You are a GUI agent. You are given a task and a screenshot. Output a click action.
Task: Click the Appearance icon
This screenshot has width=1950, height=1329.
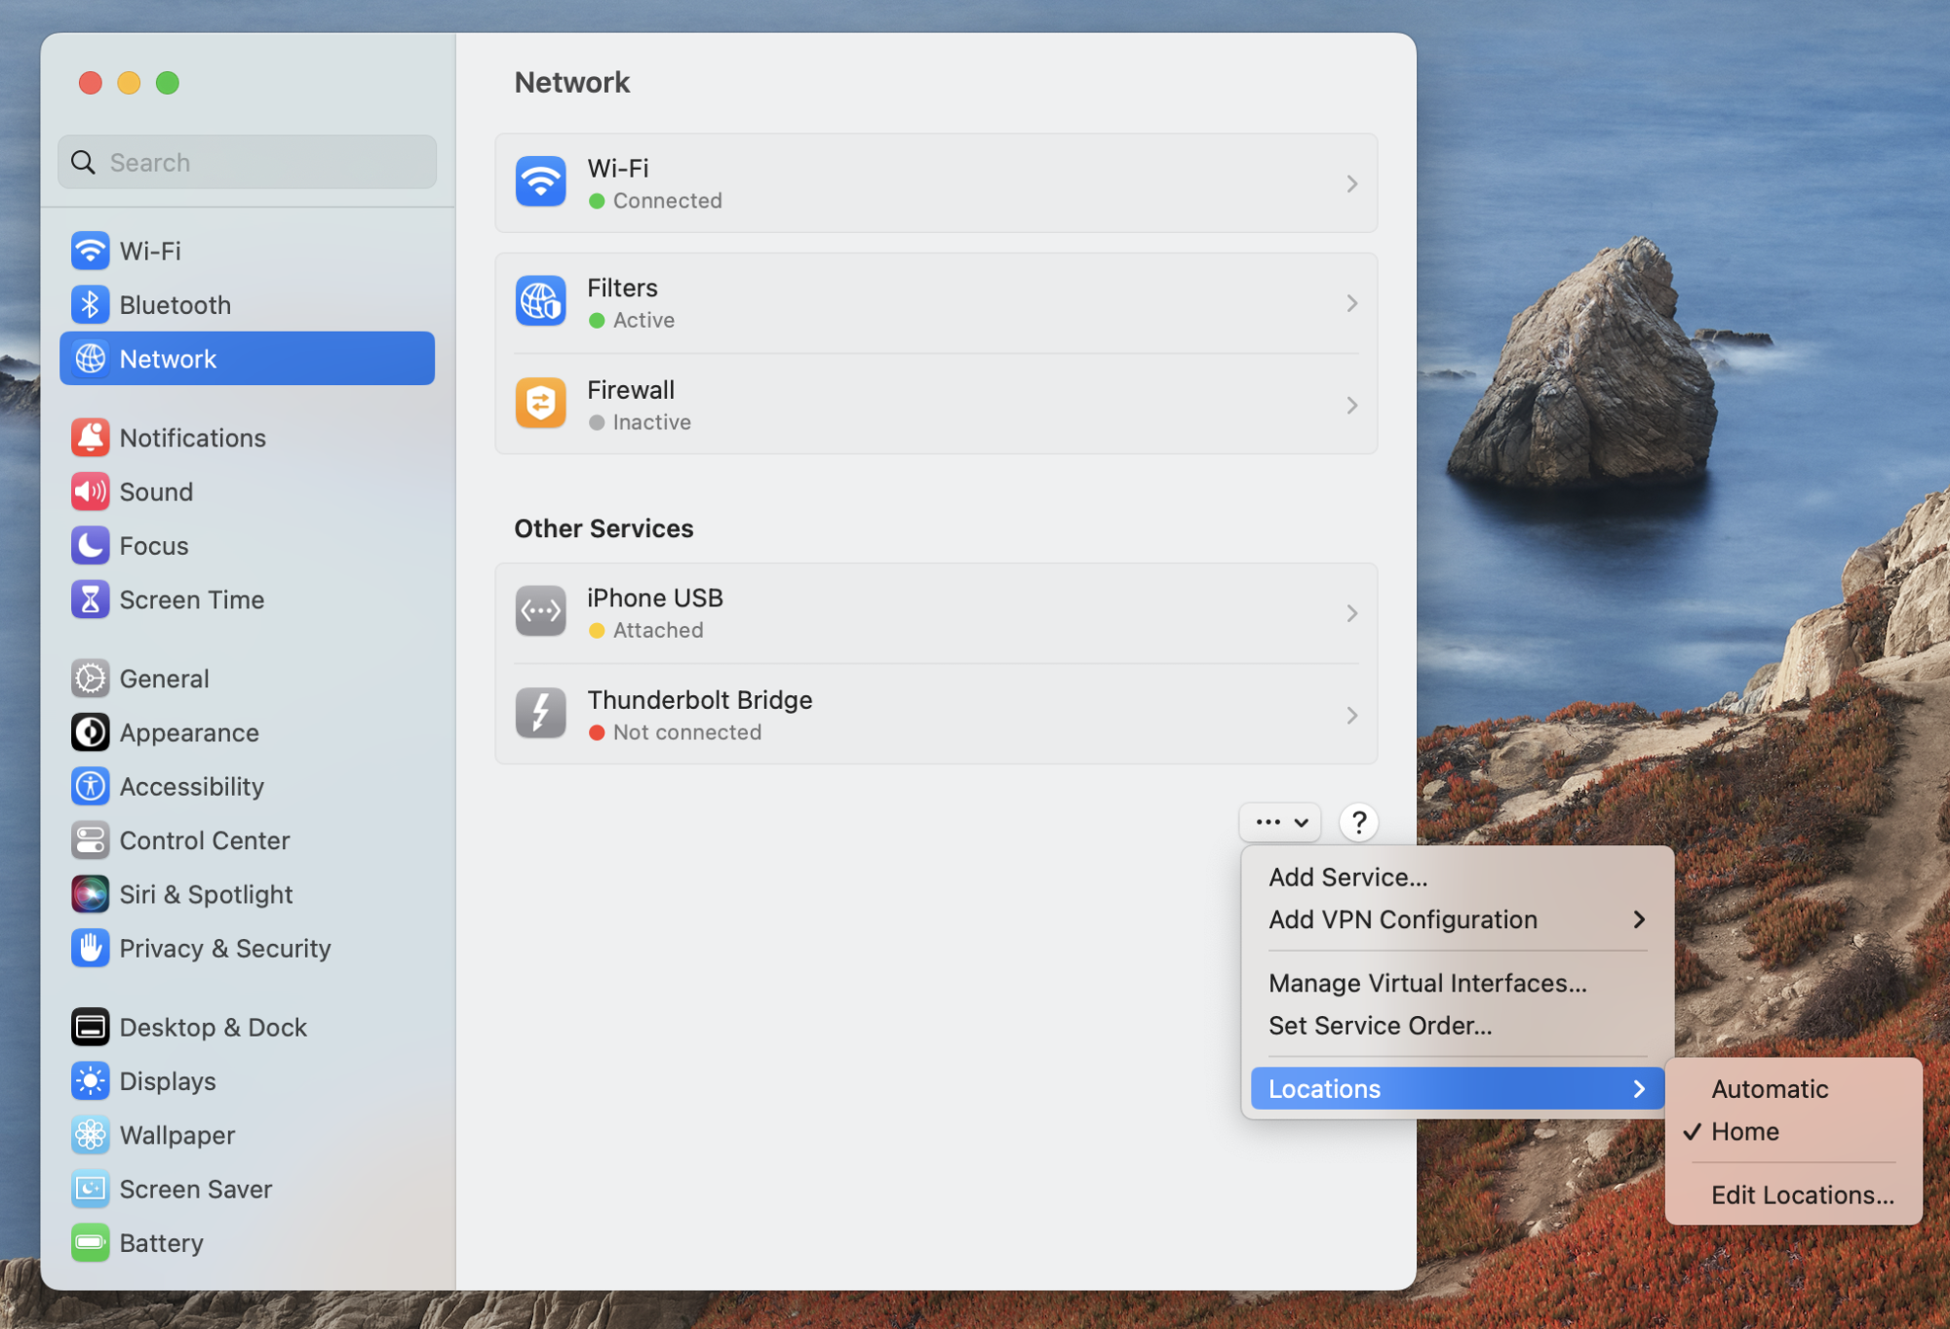[90, 733]
